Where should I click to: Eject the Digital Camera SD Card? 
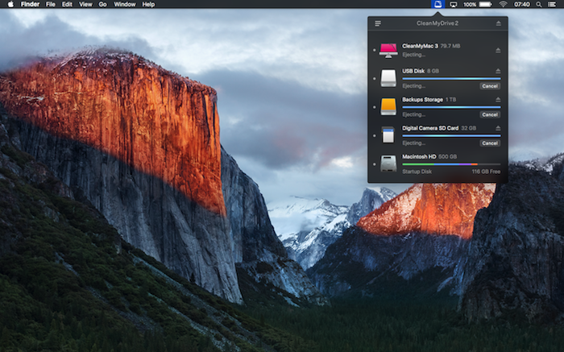498,128
